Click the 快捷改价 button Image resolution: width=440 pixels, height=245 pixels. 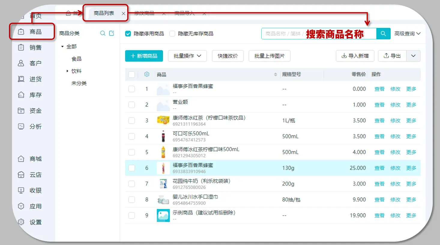click(x=228, y=56)
